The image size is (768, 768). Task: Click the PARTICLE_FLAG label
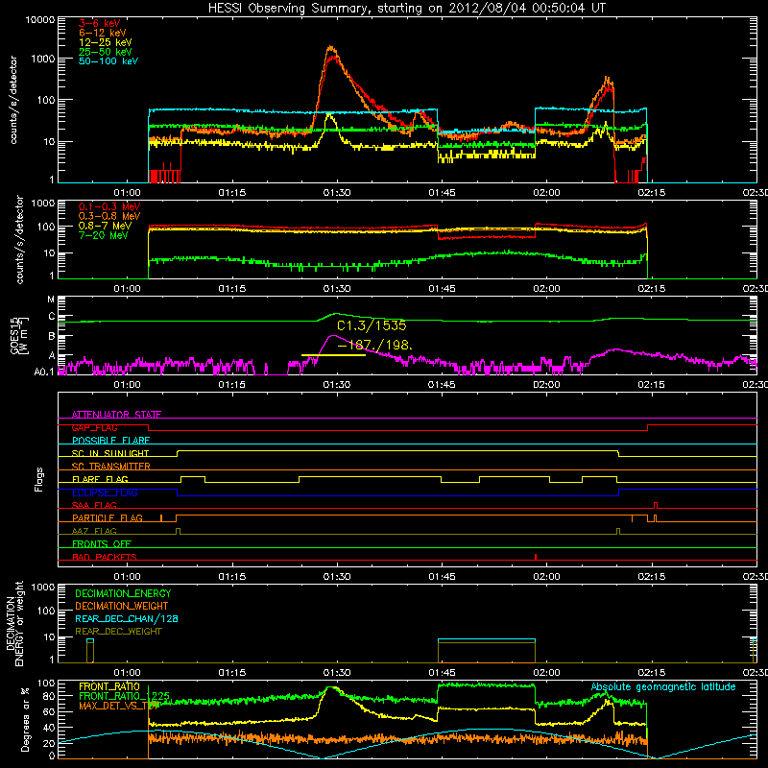(108, 518)
